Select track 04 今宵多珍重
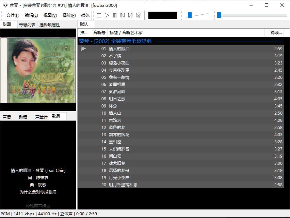290x218 pixels. click(181, 70)
